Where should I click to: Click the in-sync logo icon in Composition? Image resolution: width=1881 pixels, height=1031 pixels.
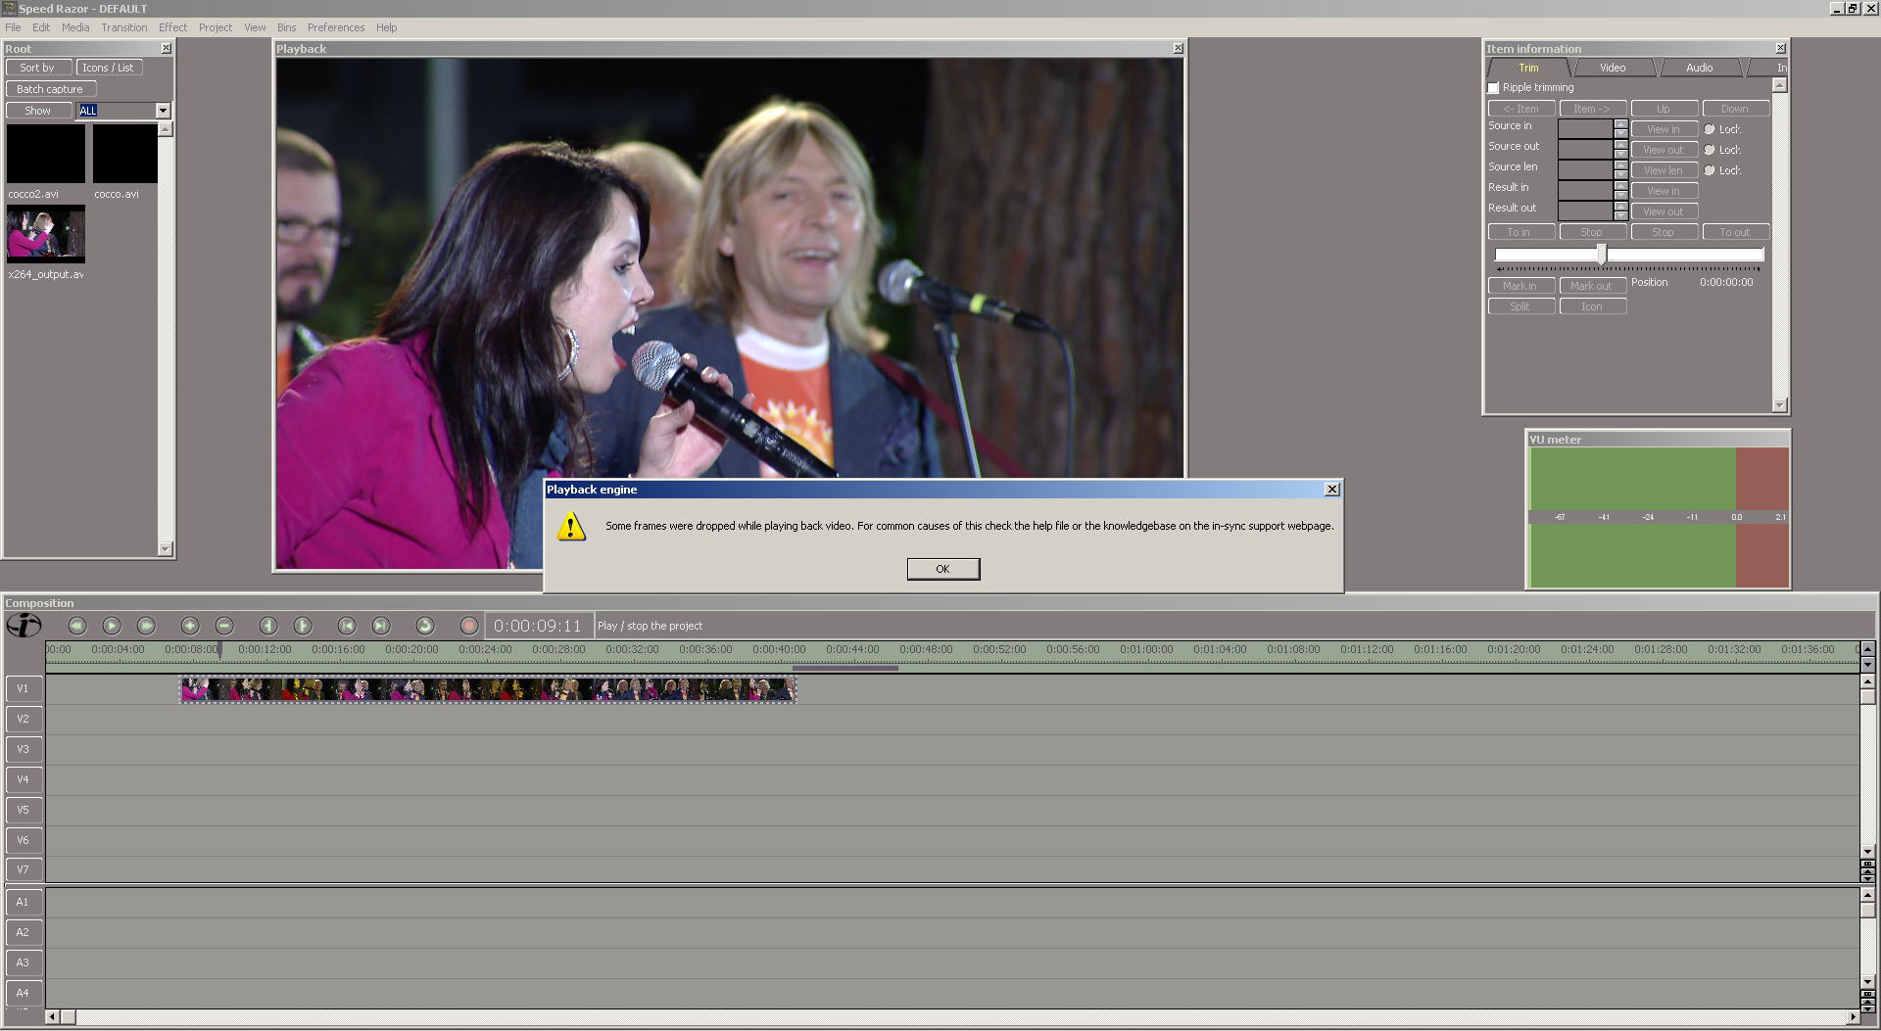coord(24,625)
